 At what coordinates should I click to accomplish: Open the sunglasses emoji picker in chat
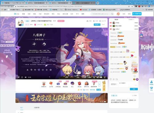134,79
